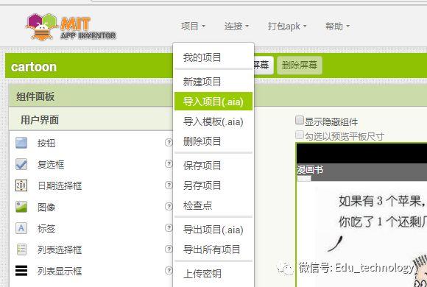This screenshot has width=427, height=287.
Task: Click the MIT App Inventor logo
Action: pyautogui.click(x=71, y=27)
